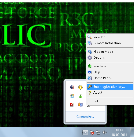Click the folder with monitor tray icon
Viewport: 135px width, 137px height.
[81, 105]
